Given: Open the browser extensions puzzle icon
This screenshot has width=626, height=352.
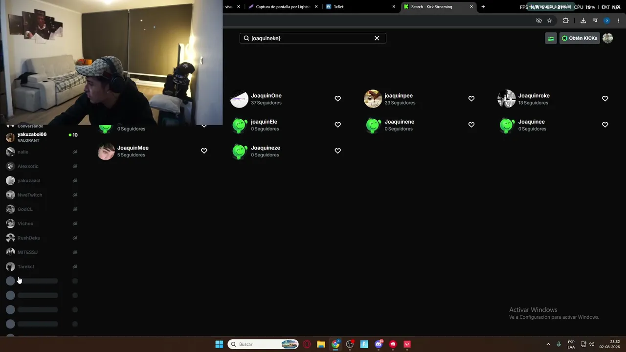Looking at the screenshot, I should [566, 21].
